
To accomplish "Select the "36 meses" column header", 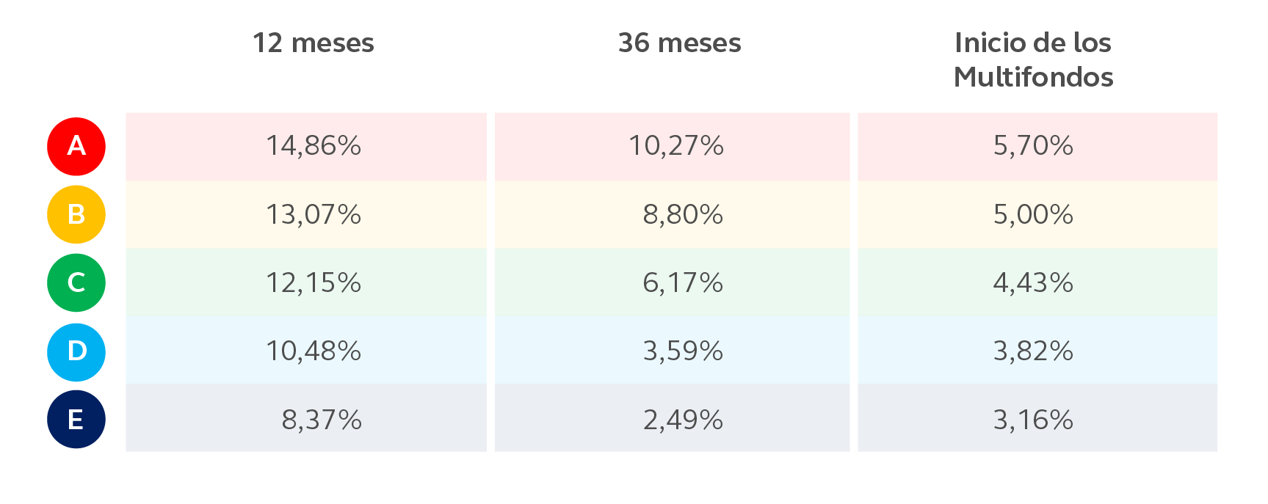I will coord(679,43).
